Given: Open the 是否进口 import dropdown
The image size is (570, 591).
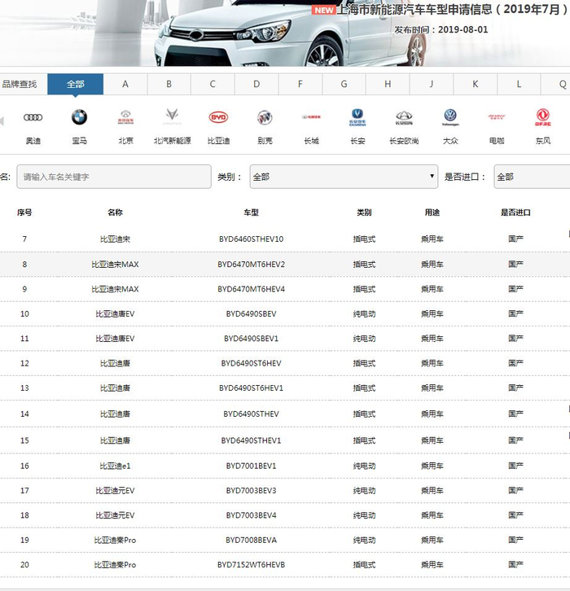Looking at the screenshot, I should (532, 177).
